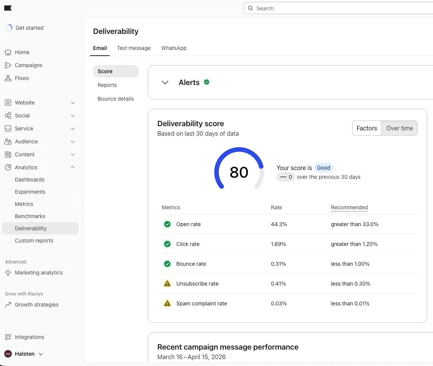Viewport: 433px width, 366px height.
Task: Click the Spam complaint value 0.03%
Action: (x=279, y=303)
